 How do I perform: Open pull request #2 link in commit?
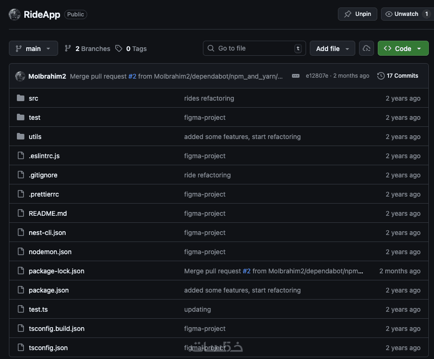(132, 76)
